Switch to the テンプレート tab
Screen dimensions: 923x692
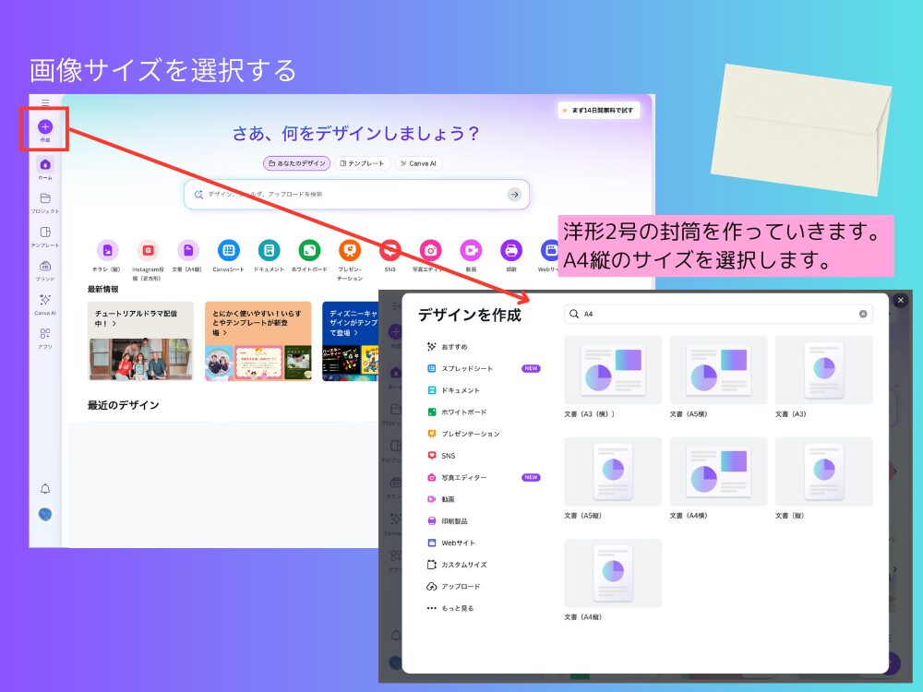tap(365, 163)
